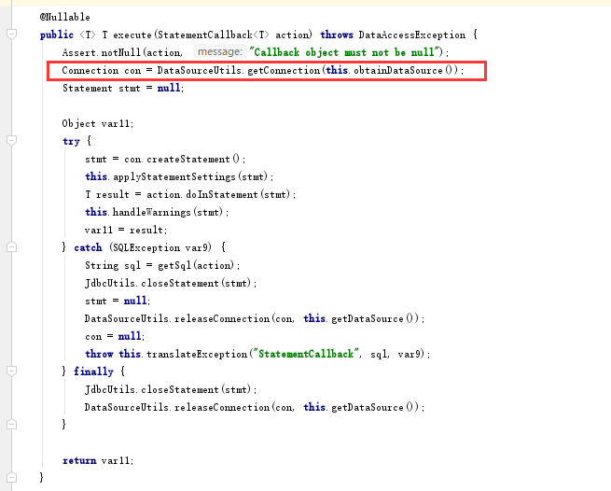
Task: Click Assert.notNull call
Action: (102, 52)
